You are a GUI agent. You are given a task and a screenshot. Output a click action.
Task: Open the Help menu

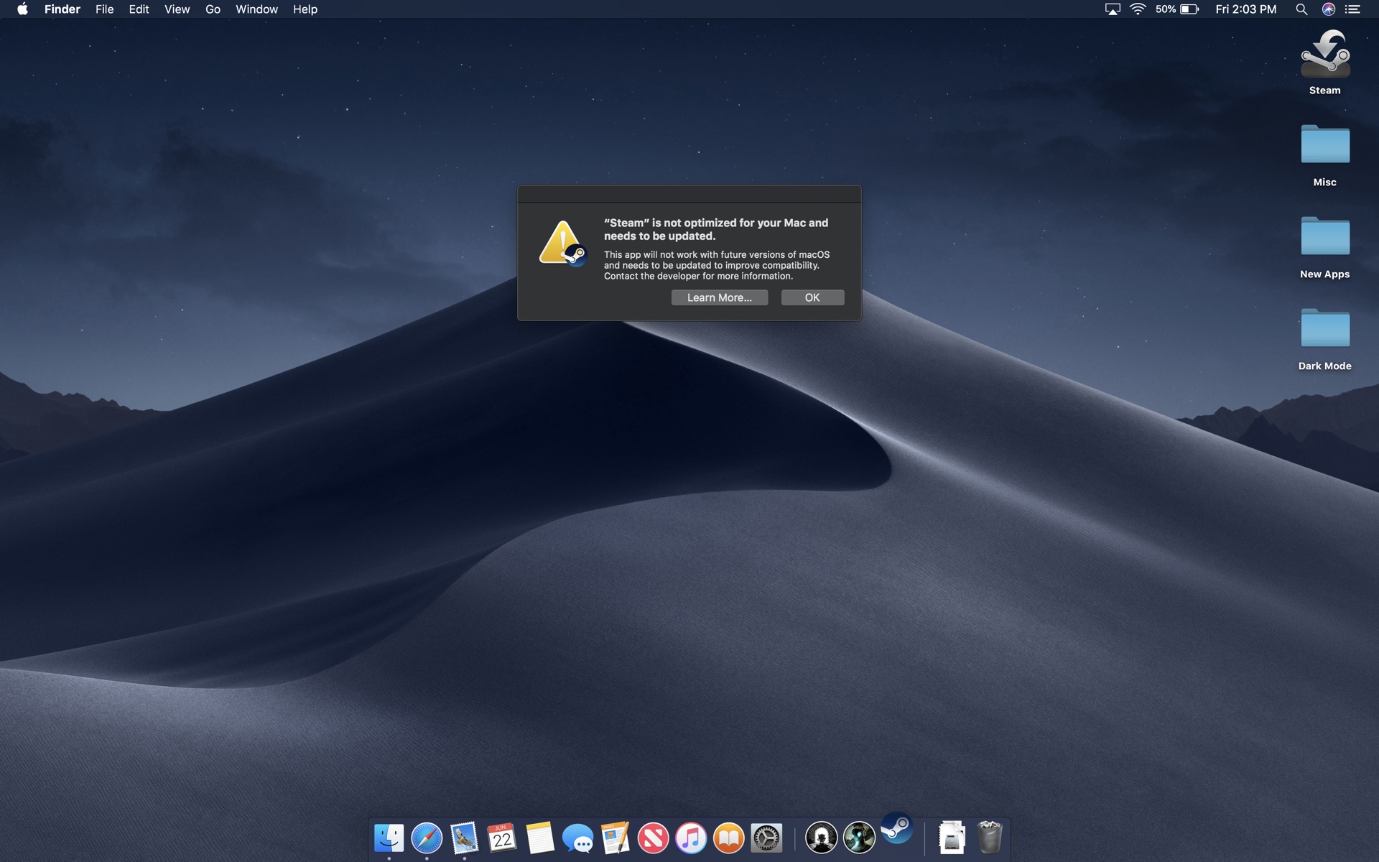pyautogui.click(x=305, y=9)
